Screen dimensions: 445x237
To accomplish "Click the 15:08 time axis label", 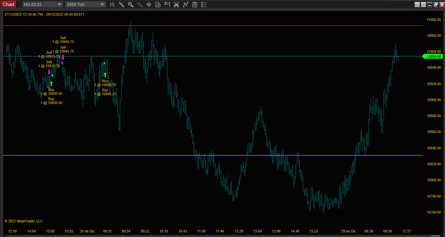I will click(x=50, y=231).
